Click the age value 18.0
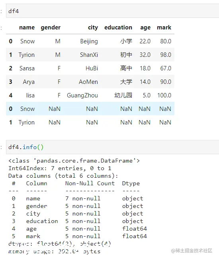Screen dimensions: 219x260 click(x=145, y=68)
